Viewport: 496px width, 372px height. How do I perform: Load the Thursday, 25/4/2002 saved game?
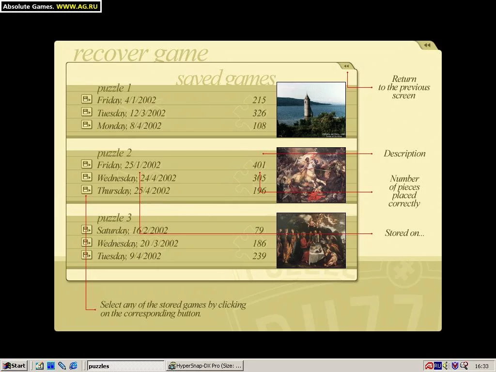coord(86,189)
